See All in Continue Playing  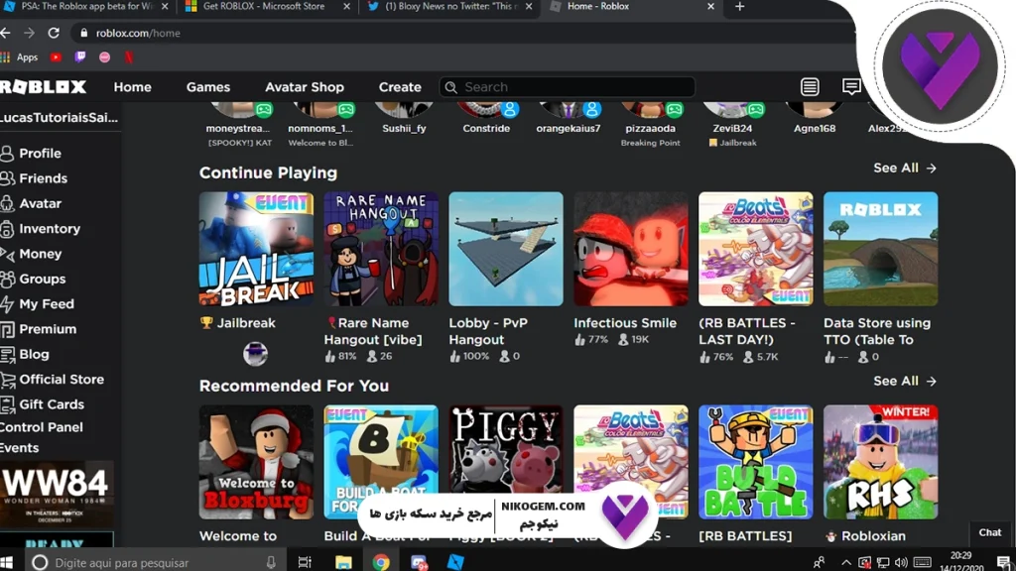pos(905,168)
